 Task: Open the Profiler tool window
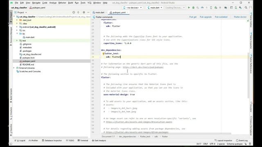tap(33, 140)
